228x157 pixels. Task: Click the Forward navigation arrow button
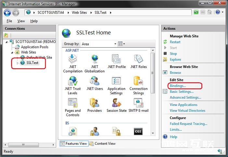tap(16, 13)
